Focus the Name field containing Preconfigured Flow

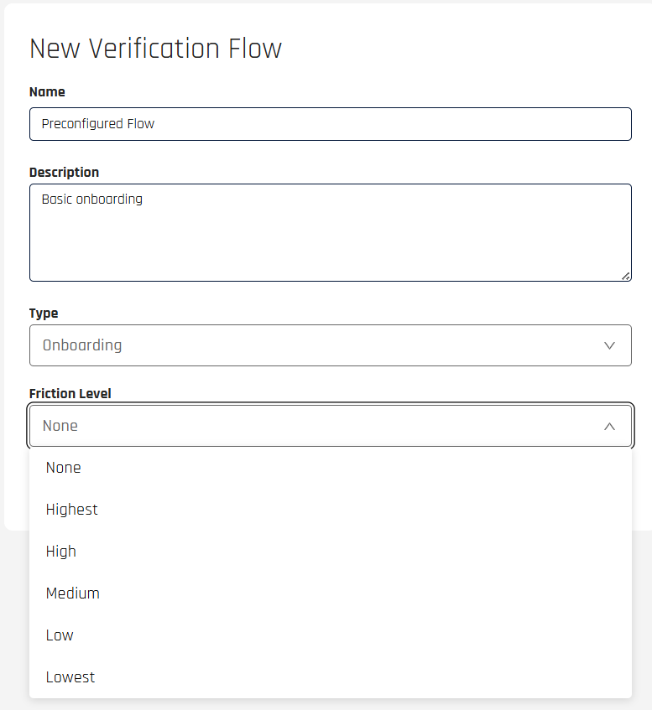330,124
